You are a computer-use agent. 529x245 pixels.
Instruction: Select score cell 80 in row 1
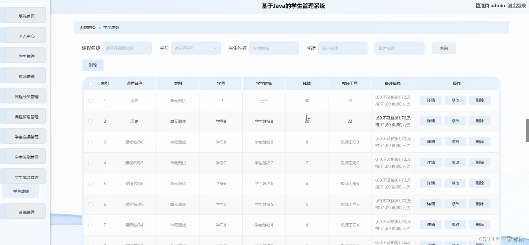coord(307,101)
